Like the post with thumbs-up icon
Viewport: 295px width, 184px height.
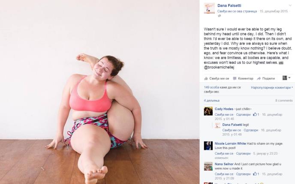click(206, 78)
